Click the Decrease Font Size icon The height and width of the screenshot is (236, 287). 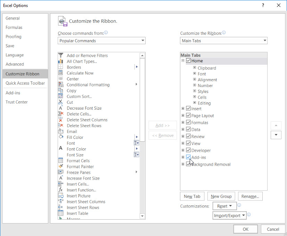(x=60, y=108)
